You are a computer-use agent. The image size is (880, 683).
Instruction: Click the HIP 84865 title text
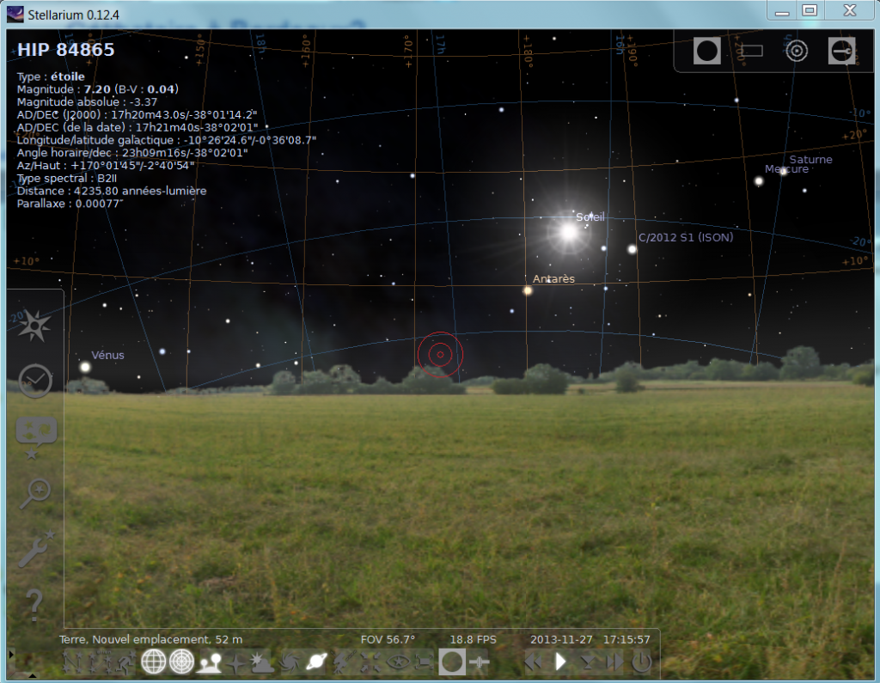65,50
